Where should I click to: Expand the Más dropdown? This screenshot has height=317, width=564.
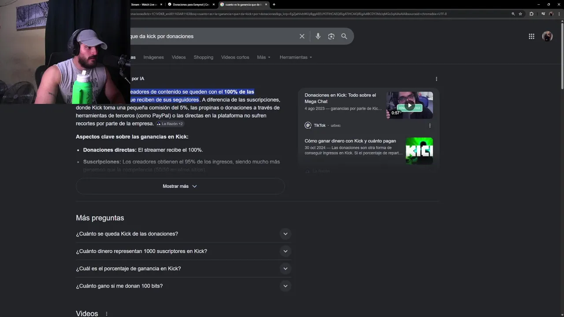click(263, 57)
